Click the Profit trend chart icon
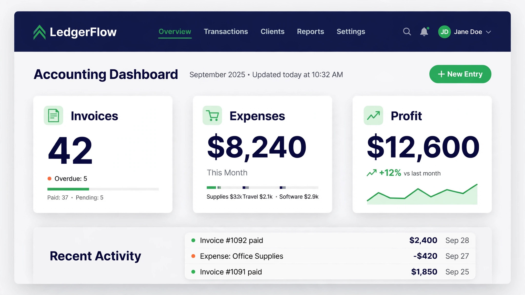This screenshot has width=525, height=295. (x=373, y=115)
